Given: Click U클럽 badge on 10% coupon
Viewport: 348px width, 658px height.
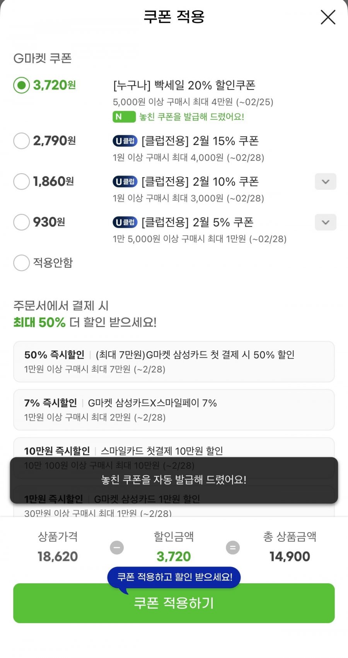Looking at the screenshot, I should [x=125, y=182].
